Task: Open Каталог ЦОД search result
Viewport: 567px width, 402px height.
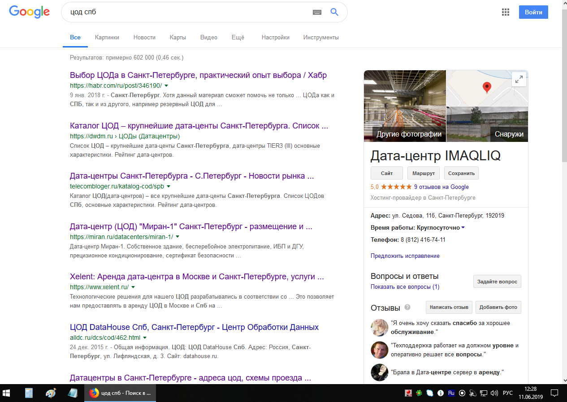Action: [199, 126]
